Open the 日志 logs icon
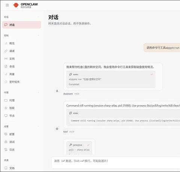This screenshot has width=180, height=172. (6, 150)
